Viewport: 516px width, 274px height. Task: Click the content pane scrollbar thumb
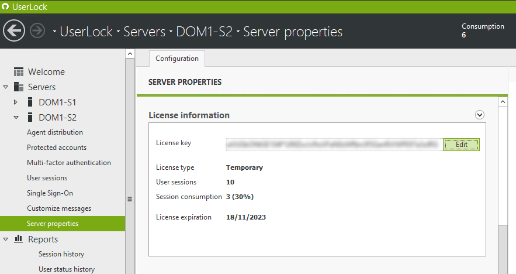(503, 249)
